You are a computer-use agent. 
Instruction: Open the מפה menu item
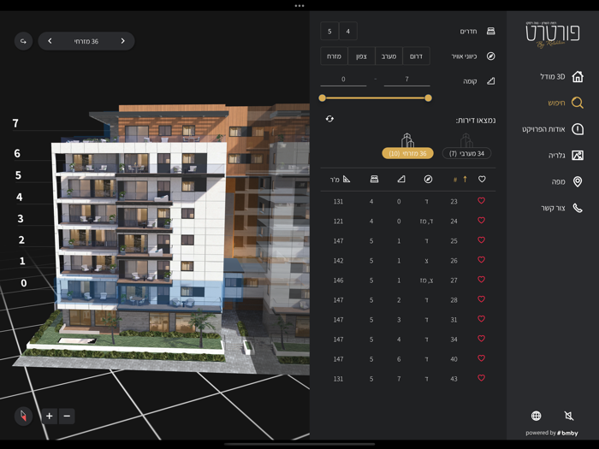point(559,181)
